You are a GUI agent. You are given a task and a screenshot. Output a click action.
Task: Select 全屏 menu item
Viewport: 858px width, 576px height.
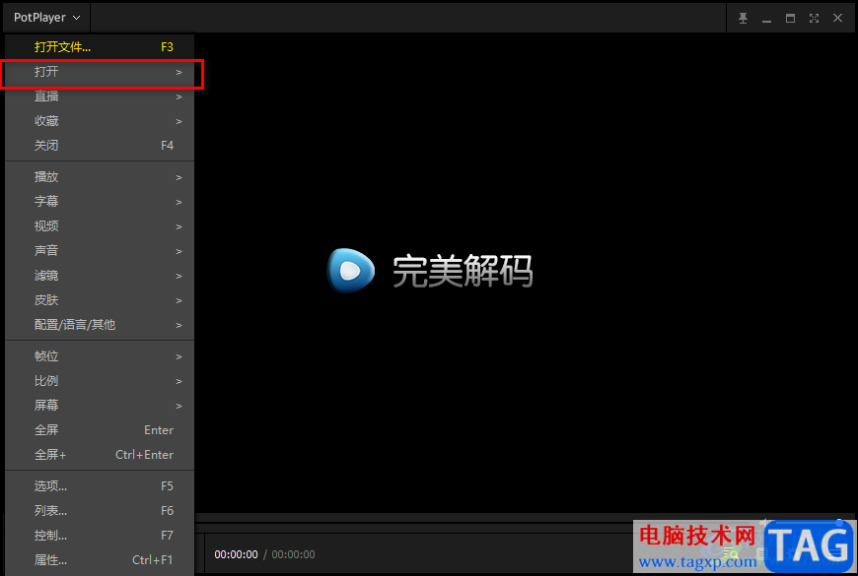[100, 430]
